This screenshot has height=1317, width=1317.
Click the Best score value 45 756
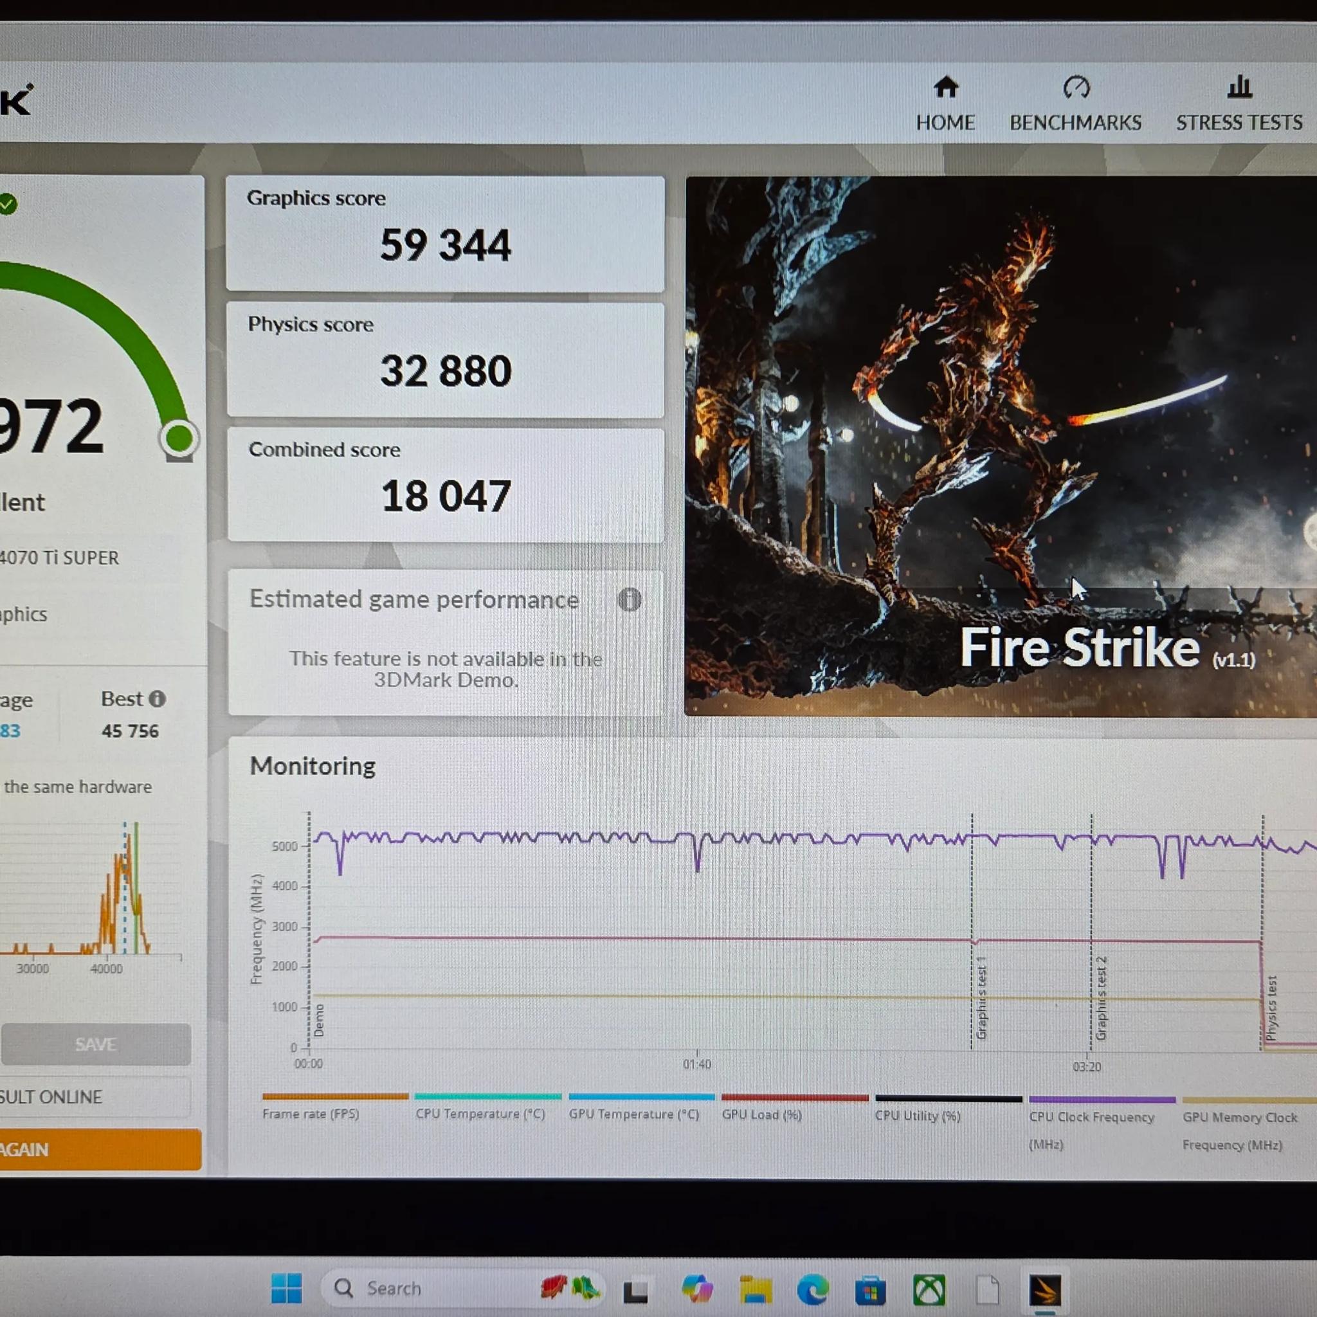130,731
